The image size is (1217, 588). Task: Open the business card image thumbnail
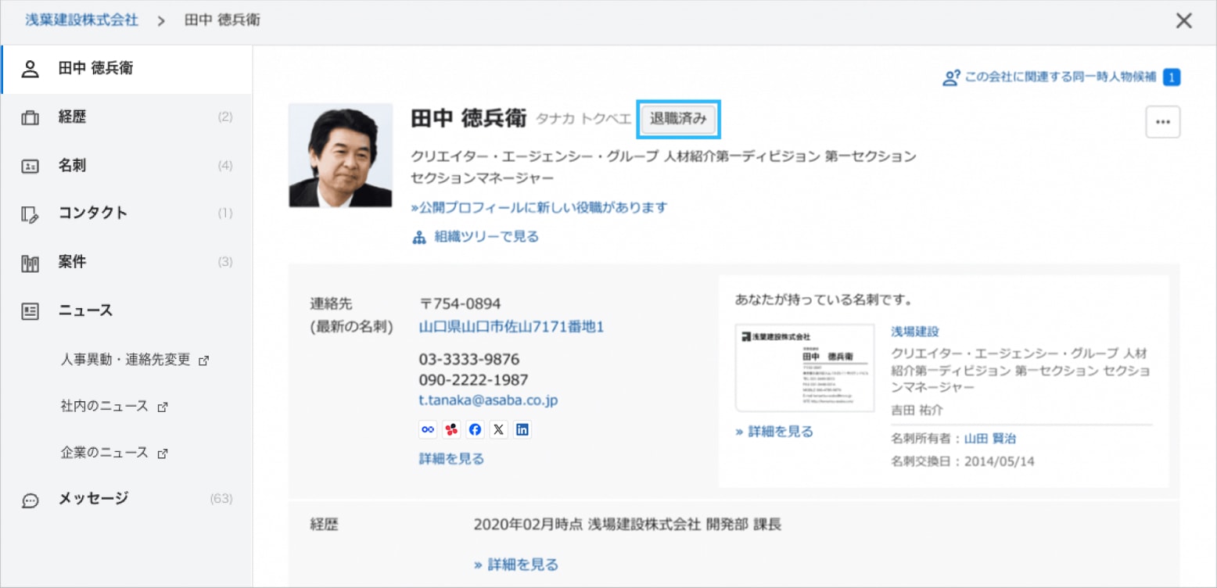[805, 367]
